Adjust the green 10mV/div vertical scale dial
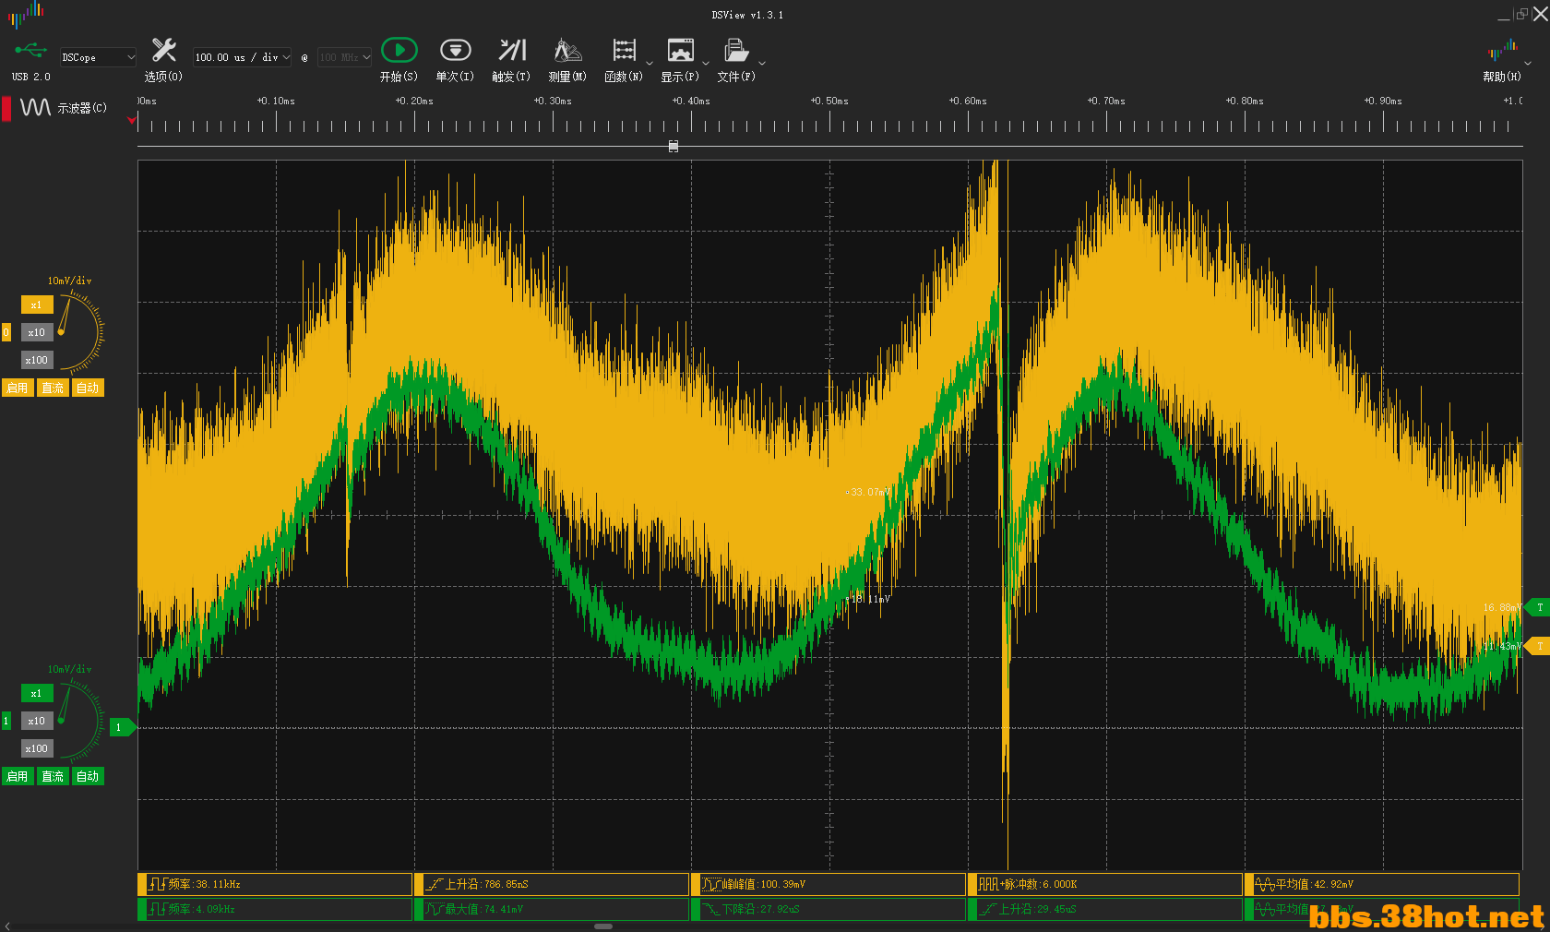 (x=79, y=719)
